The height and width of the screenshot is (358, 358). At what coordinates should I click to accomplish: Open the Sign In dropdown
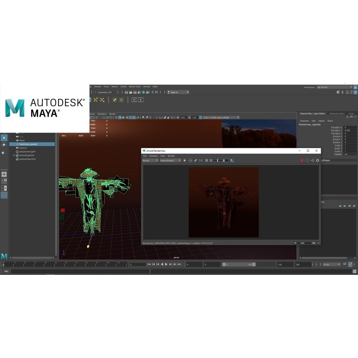[178, 92]
